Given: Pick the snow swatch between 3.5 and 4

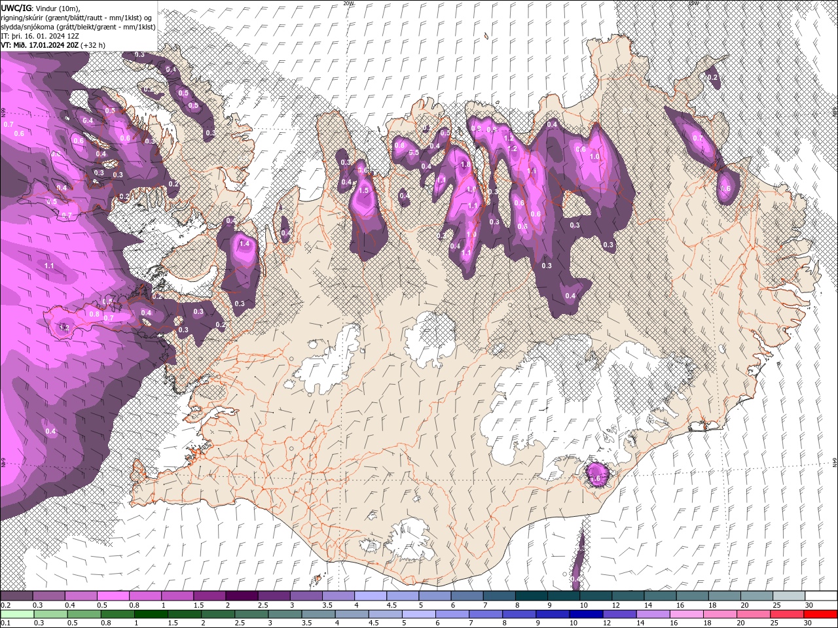Looking at the screenshot, I should pos(338,596).
